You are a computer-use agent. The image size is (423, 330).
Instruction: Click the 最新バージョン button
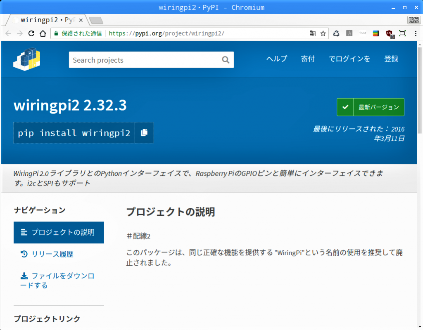371,107
